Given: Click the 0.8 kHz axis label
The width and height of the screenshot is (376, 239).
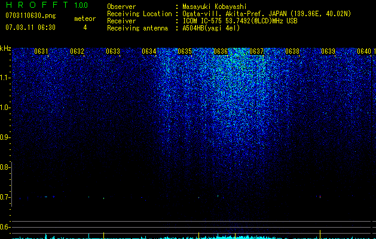Looking at the screenshot, I should click(x=5, y=167).
